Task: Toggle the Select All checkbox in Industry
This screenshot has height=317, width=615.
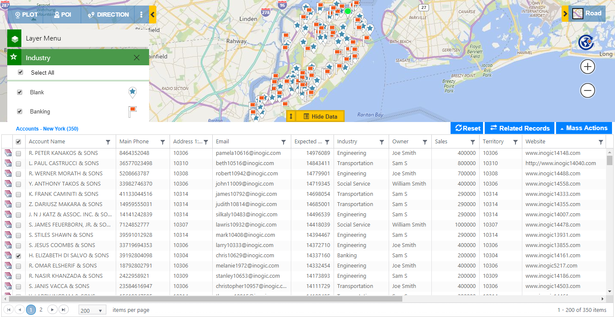Action: 20,73
